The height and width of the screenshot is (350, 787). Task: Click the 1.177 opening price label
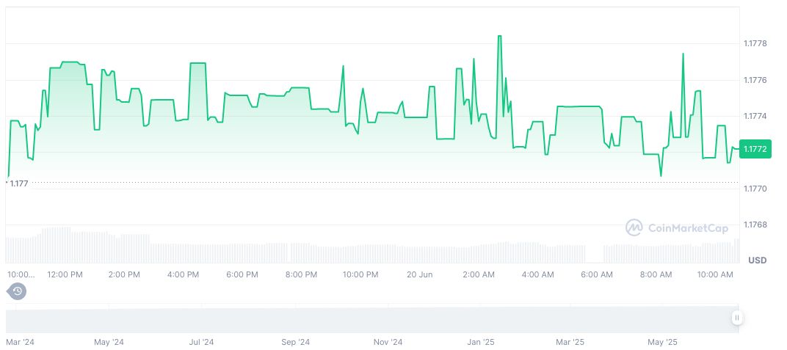click(19, 183)
